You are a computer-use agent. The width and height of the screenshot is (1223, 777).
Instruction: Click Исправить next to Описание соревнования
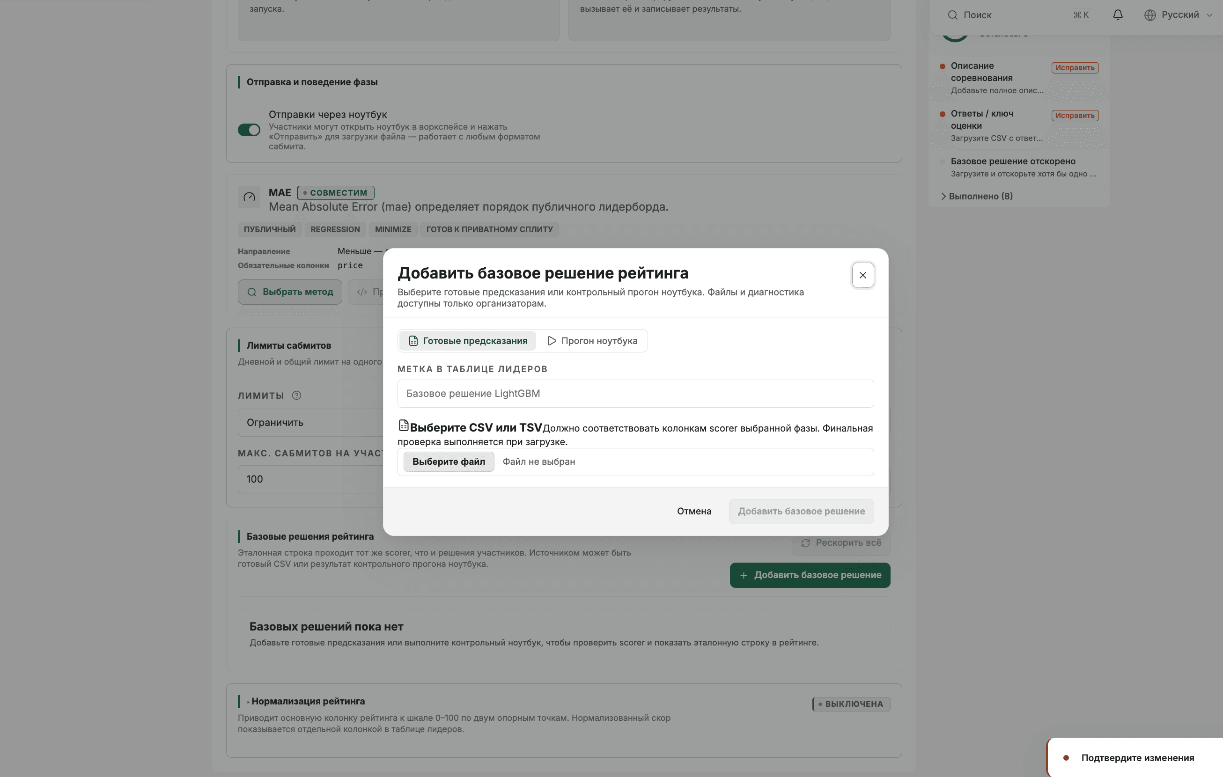click(1075, 67)
